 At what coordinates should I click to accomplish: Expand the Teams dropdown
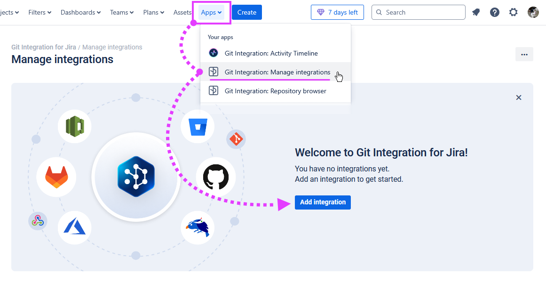click(122, 12)
